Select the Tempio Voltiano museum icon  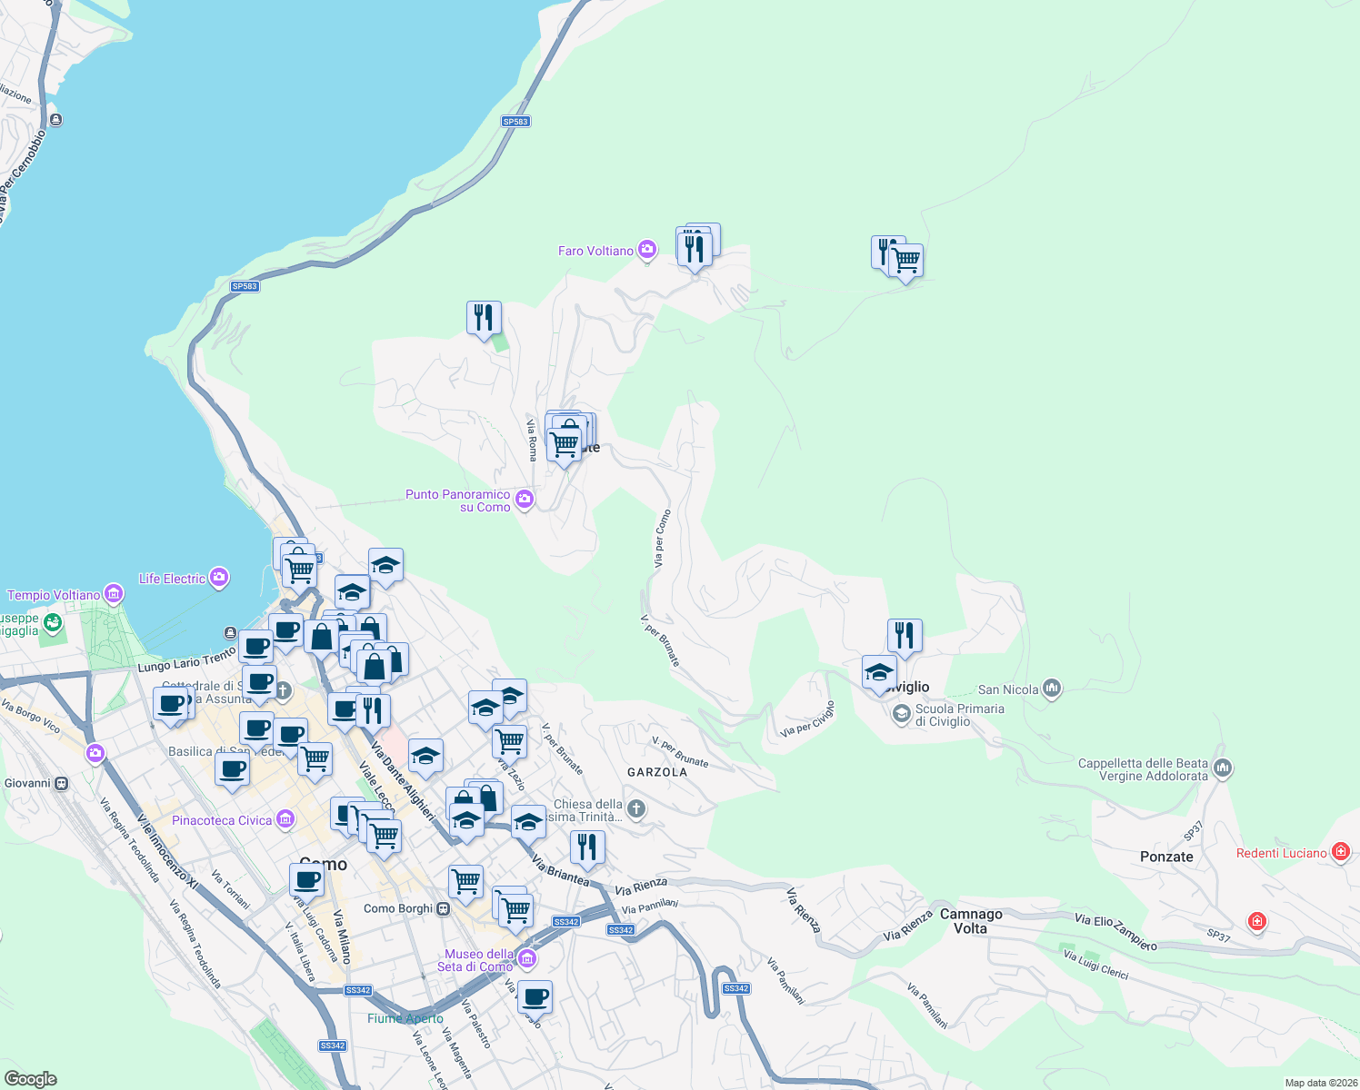(113, 595)
